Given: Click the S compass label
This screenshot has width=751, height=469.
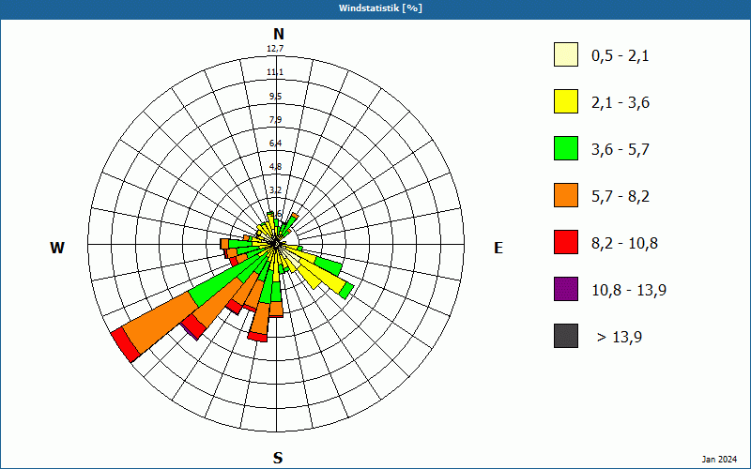Looking at the screenshot, I should tap(278, 458).
